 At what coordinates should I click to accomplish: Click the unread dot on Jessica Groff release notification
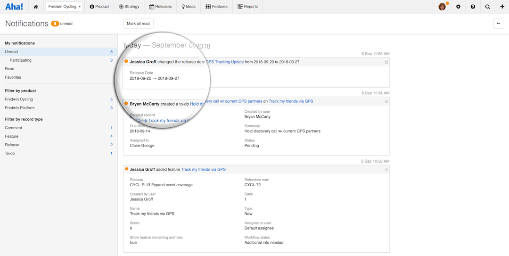click(x=126, y=61)
